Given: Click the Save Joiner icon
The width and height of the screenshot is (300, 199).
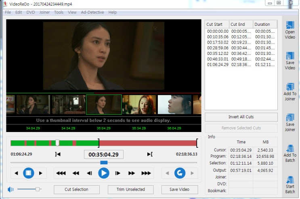Looking at the screenshot, I should (x=290, y=117).
